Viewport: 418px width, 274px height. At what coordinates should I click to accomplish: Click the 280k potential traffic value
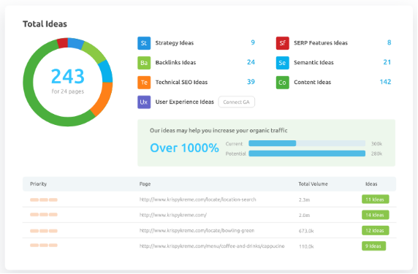coord(376,153)
